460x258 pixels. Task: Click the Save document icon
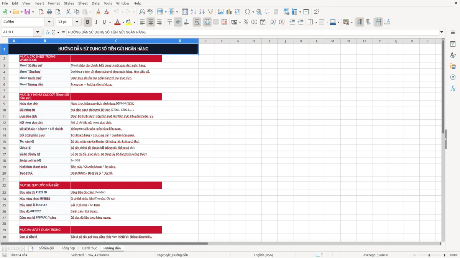27,12
